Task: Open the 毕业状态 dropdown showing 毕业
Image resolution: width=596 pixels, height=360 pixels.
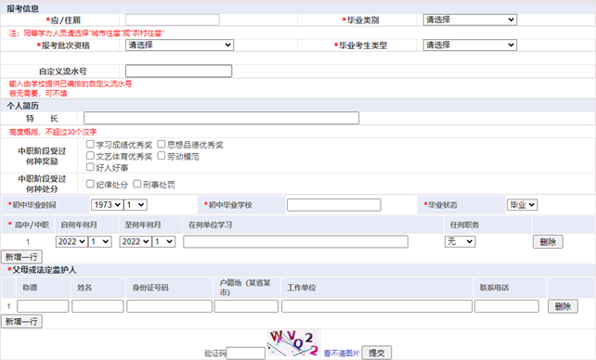Action: pyautogui.click(x=522, y=205)
